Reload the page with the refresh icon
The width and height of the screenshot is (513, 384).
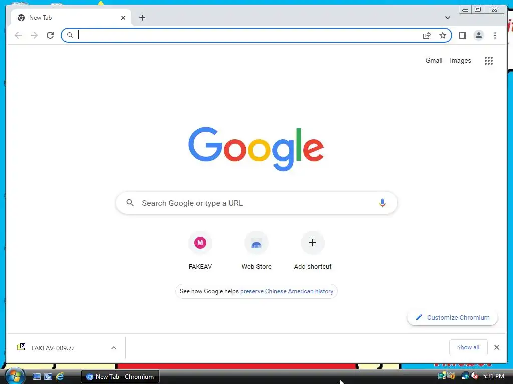[50, 35]
